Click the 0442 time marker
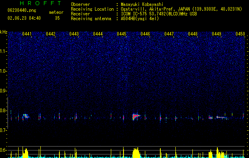This screenshot has height=158, width=249. [51, 34]
